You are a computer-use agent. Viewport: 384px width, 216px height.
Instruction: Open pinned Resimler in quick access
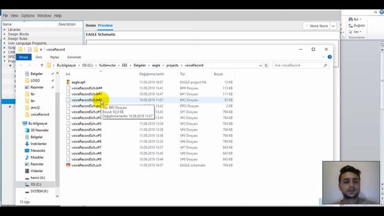pos(37,87)
